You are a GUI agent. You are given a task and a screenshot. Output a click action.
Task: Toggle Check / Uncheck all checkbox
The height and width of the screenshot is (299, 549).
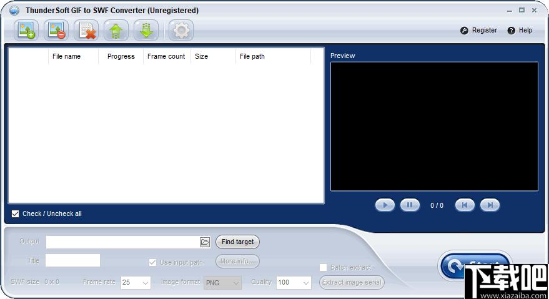15,213
